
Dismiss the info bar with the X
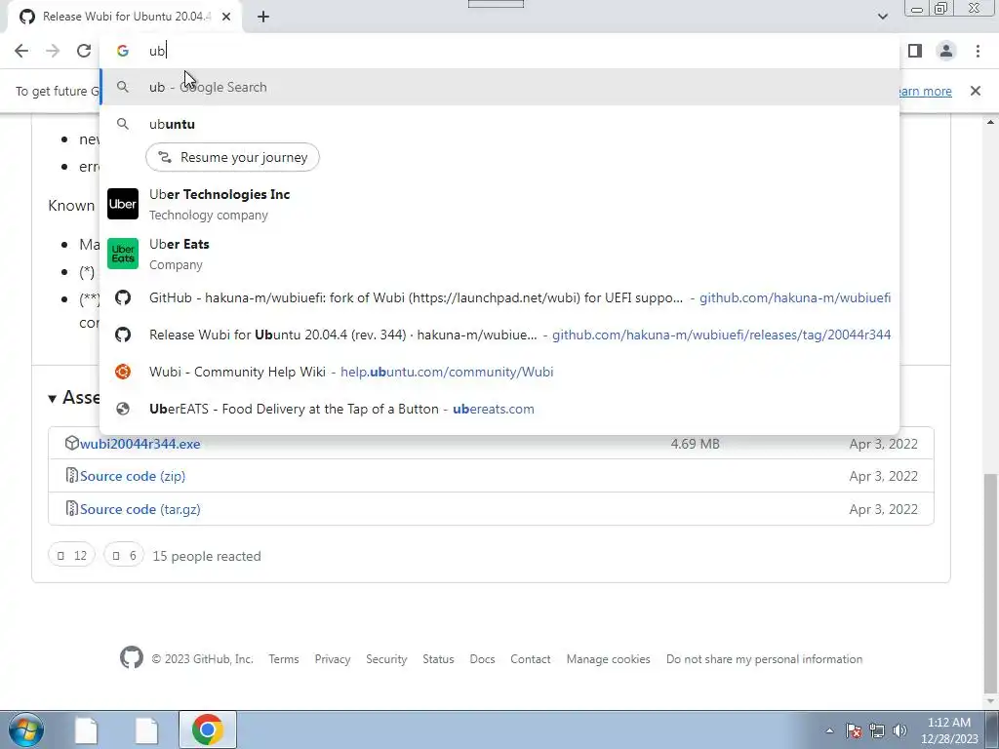pos(976,91)
